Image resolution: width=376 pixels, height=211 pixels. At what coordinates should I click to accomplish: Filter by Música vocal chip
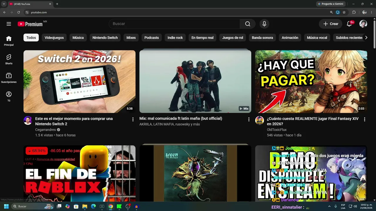coord(317,38)
